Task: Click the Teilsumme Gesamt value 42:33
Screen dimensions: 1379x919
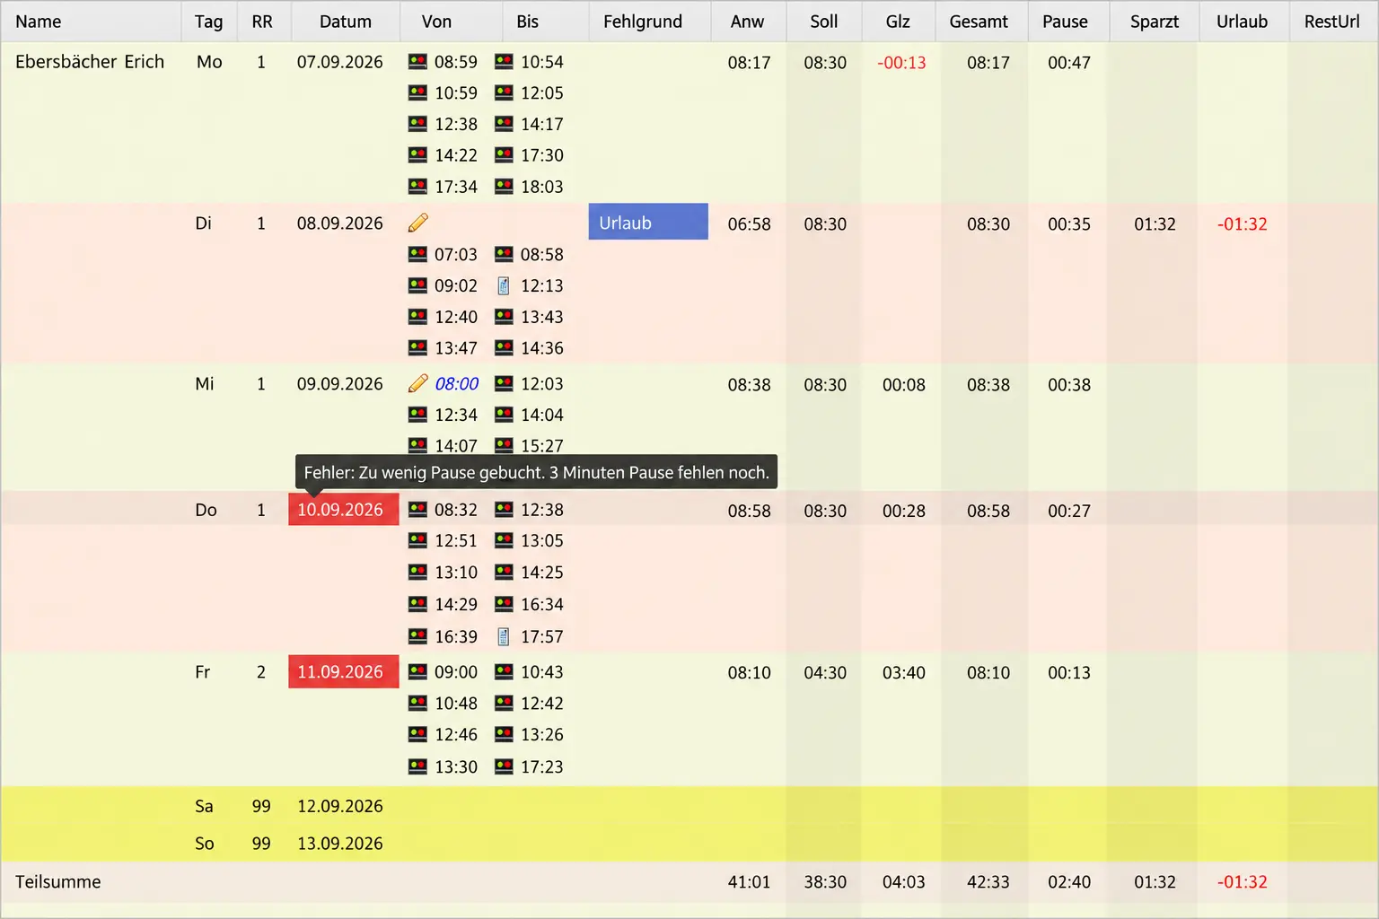Action: (x=988, y=882)
